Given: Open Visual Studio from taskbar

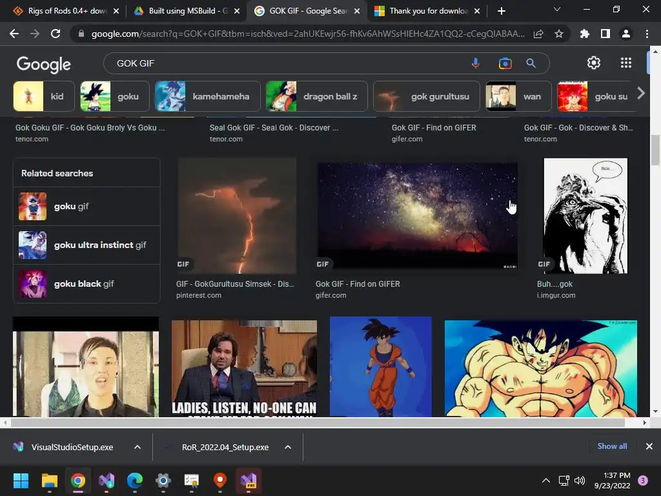Looking at the screenshot, I should pos(107,480).
